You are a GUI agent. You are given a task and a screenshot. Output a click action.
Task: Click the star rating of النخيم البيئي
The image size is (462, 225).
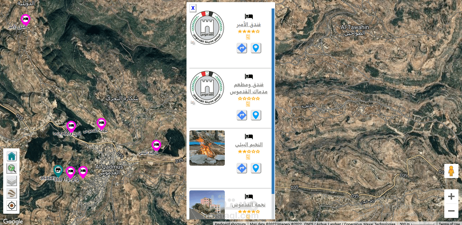pyautogui.click(x=249, y=152)
